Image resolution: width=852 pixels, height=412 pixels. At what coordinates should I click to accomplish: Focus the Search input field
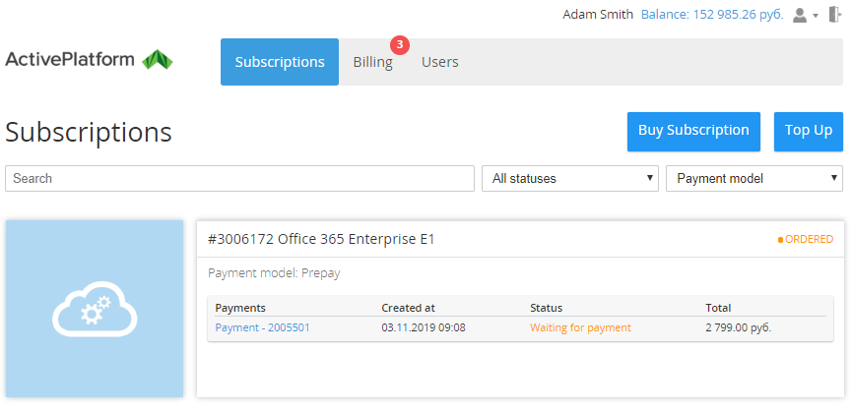click(239, 178)
